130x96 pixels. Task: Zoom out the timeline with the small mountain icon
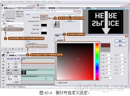[8, 87]
